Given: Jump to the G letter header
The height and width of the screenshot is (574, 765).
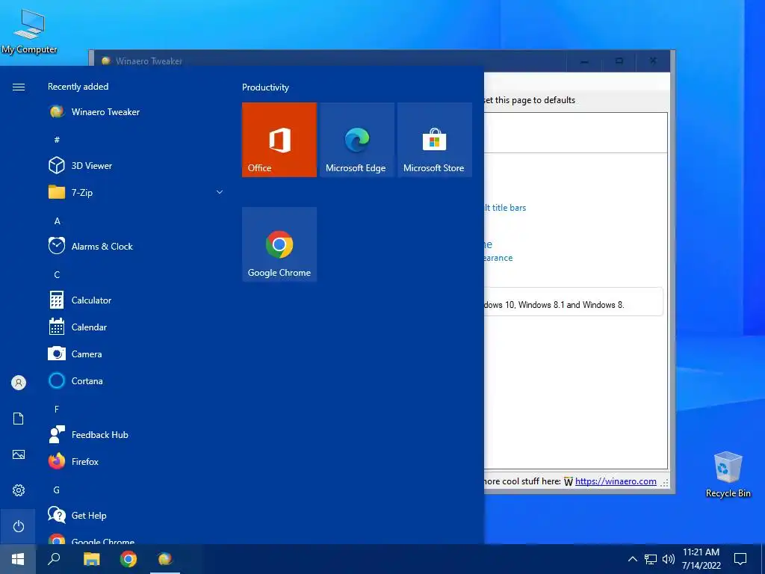Looking at the screenshot, I should pos(57,490).
